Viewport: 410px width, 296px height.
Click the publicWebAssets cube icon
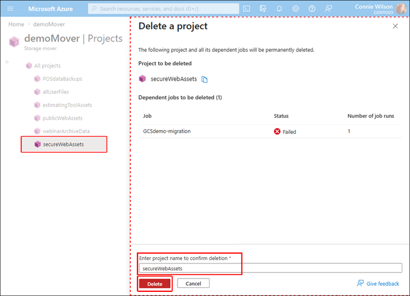[x=37, y=118]
